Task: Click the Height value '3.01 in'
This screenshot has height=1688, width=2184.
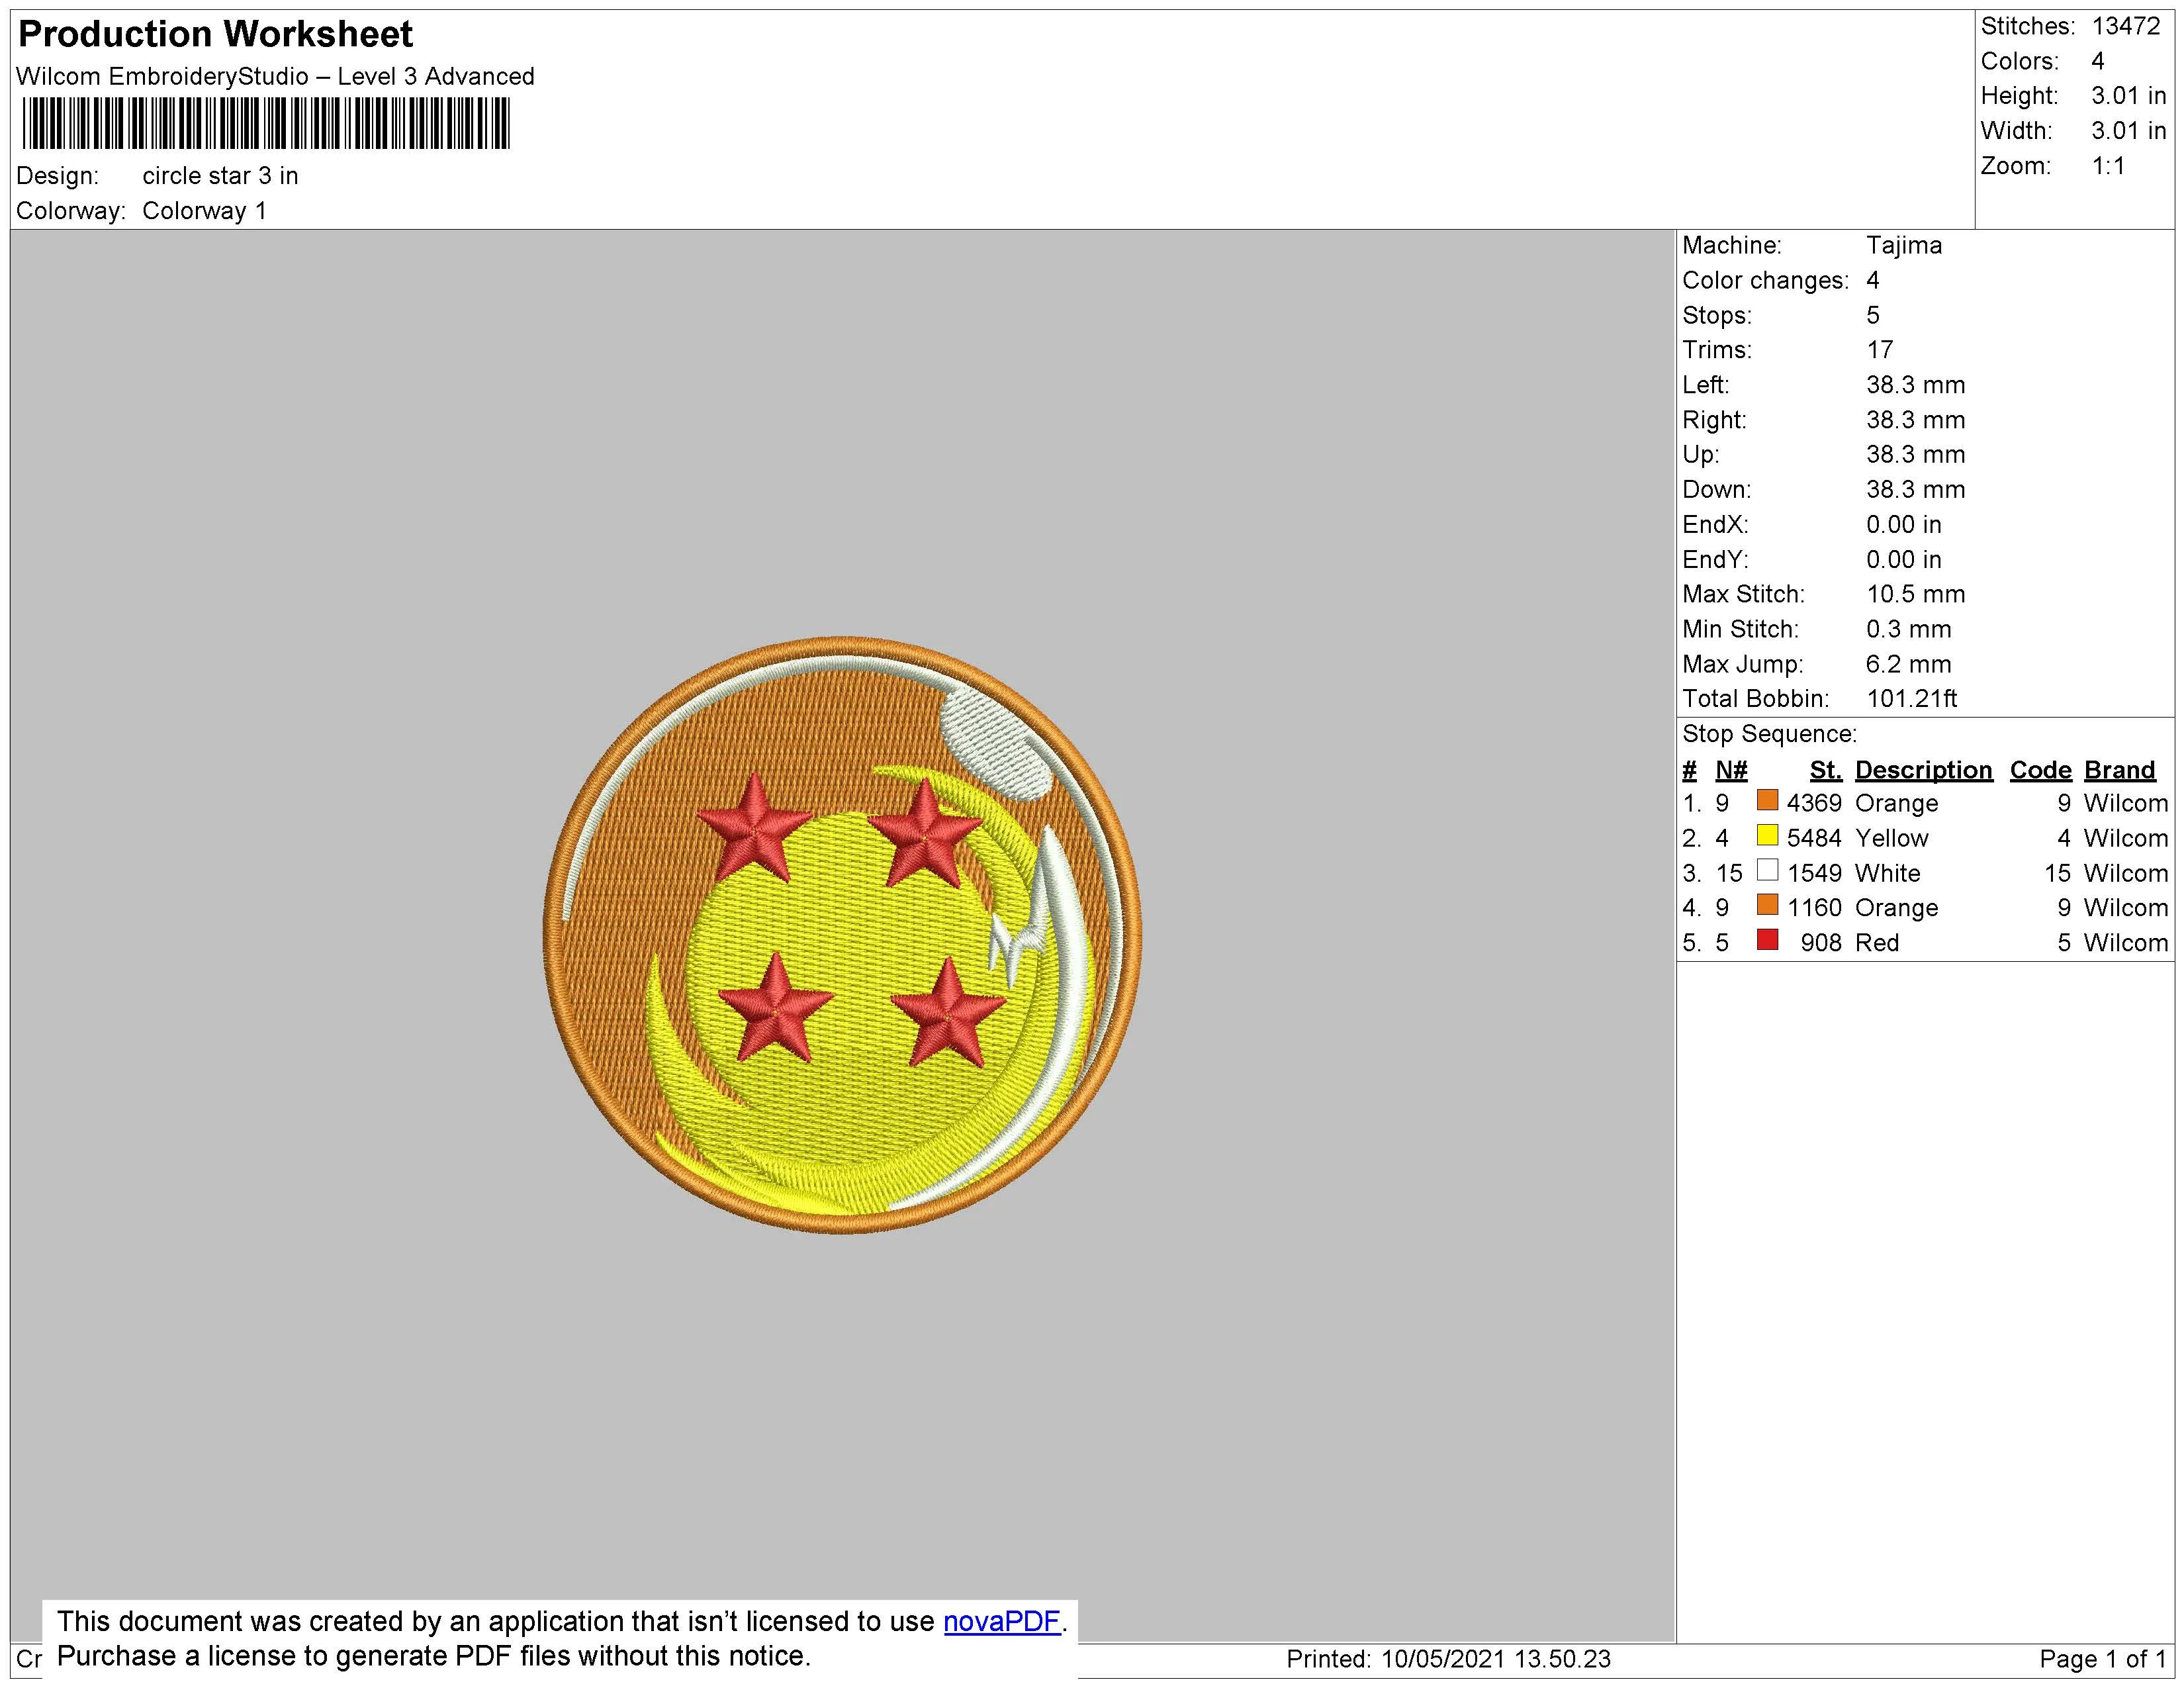Action: click(x=2128, y=96)
